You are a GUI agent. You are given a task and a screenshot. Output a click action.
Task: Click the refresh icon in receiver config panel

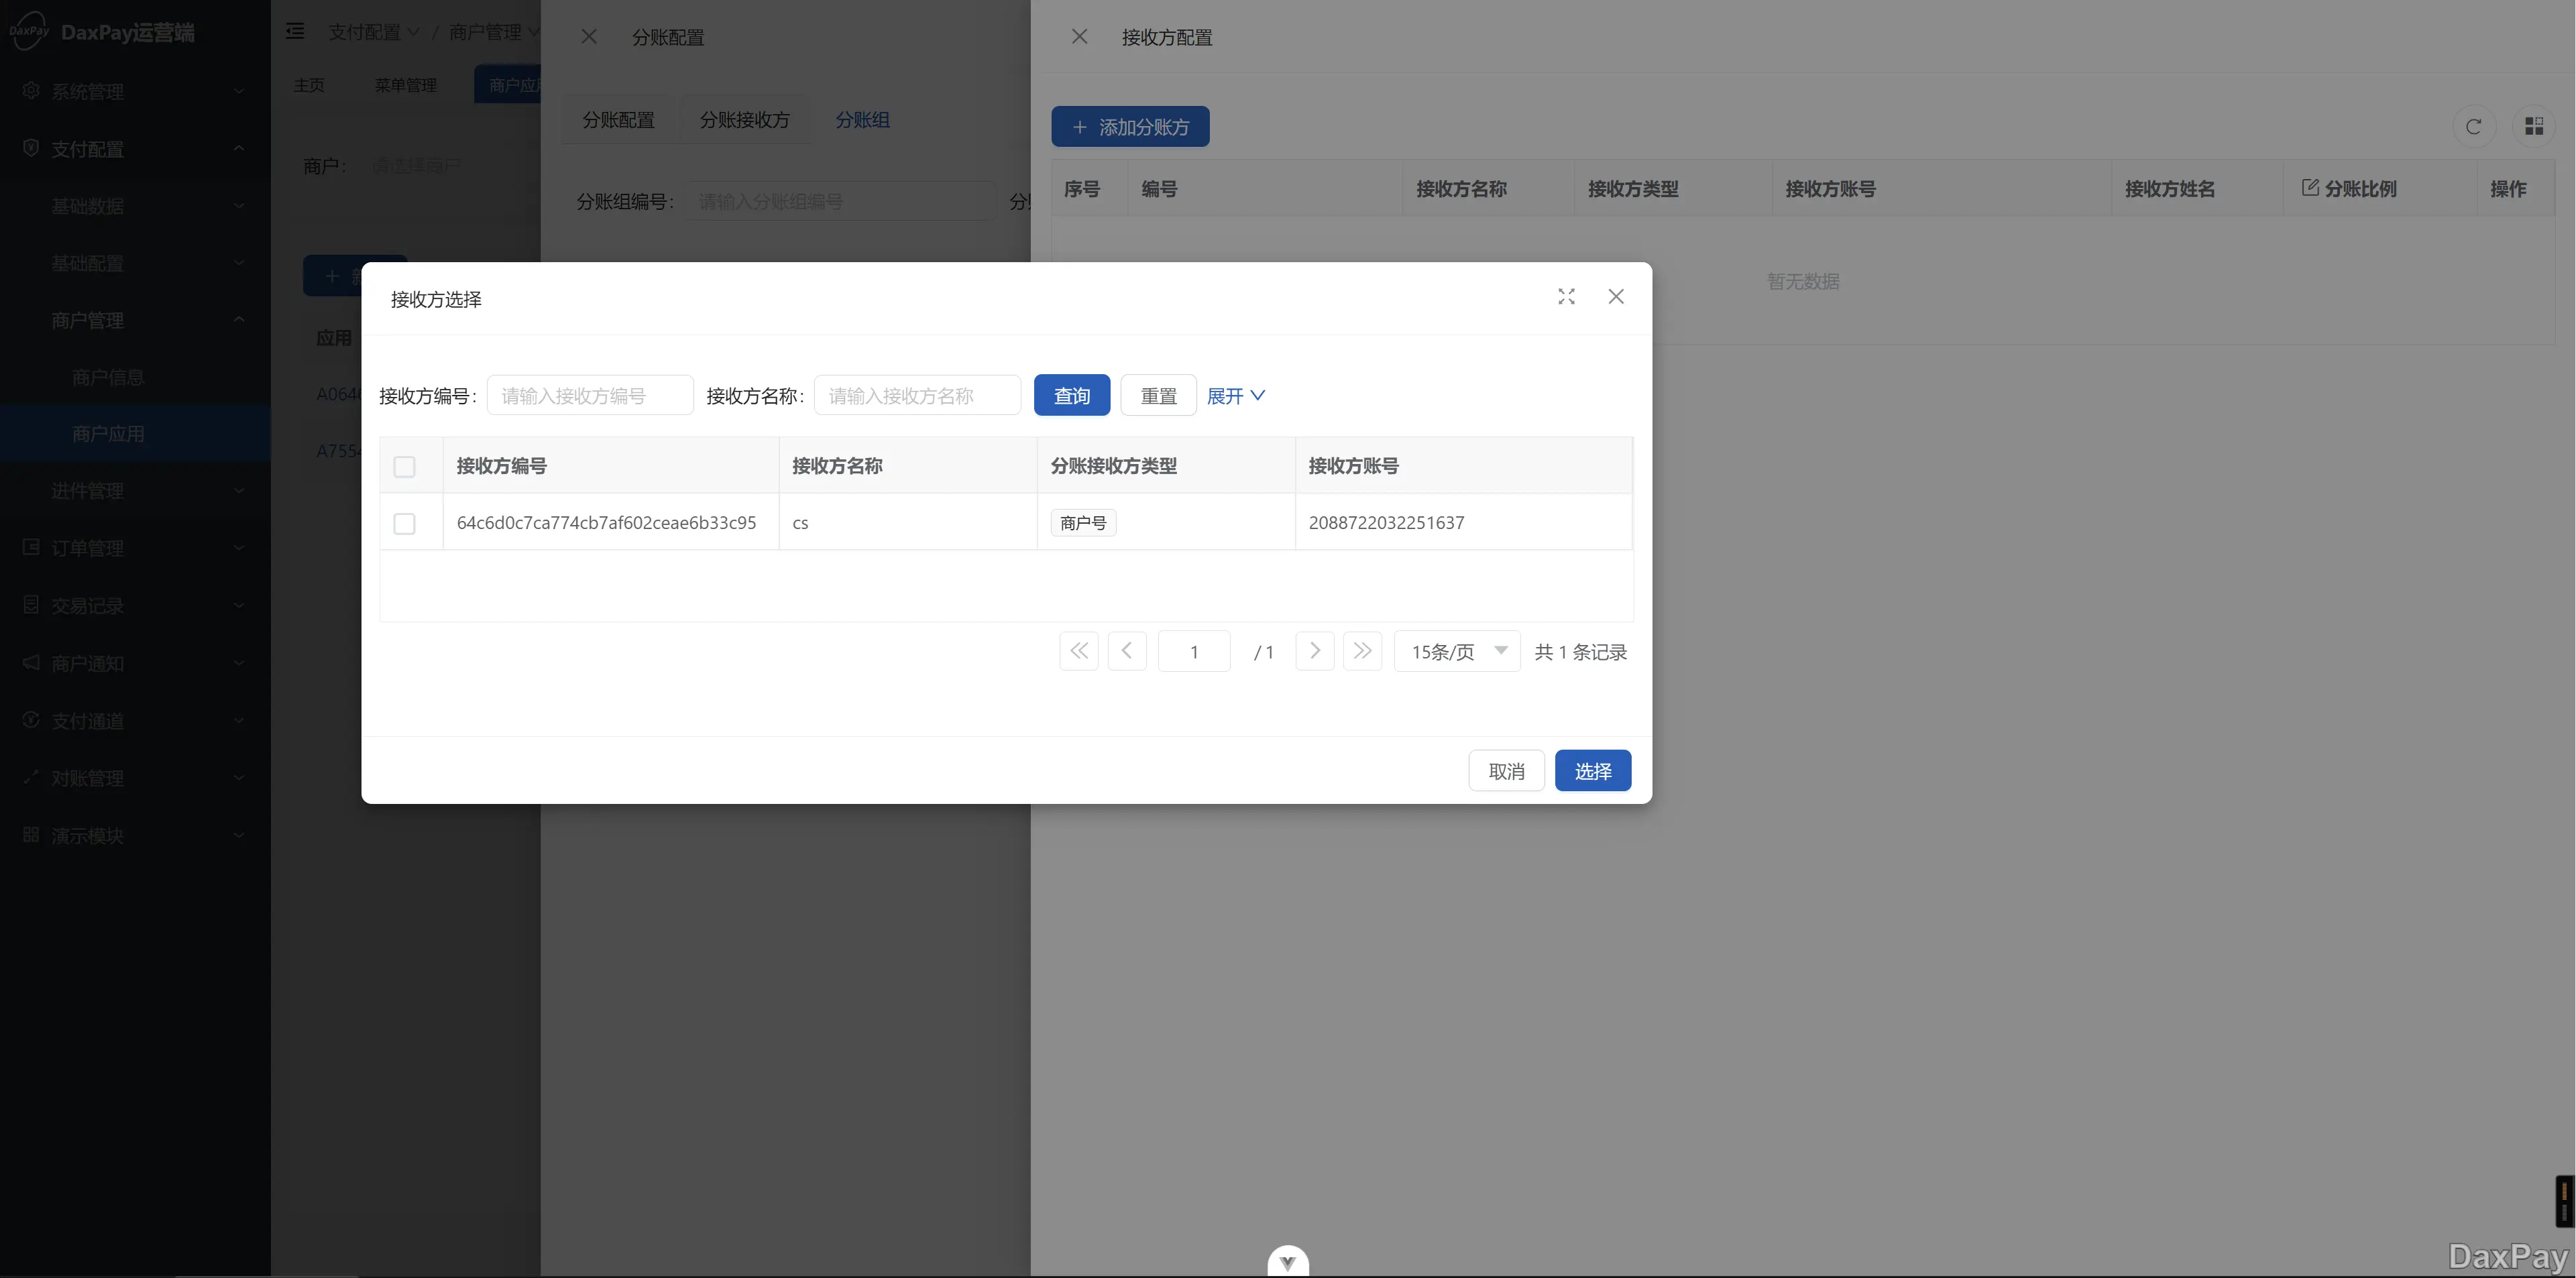2473,127
